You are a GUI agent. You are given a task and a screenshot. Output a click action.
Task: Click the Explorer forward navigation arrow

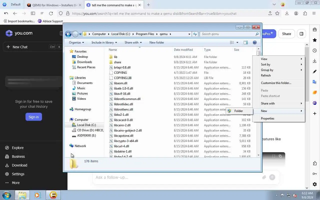[x=75, y=34]
